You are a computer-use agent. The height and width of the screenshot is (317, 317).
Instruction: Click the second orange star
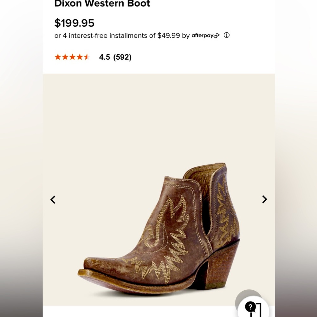(65, 57)
